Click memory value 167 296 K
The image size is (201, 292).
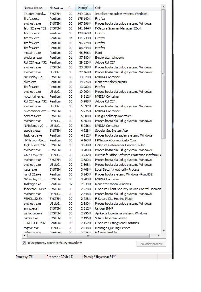click(x=84, y=23)
